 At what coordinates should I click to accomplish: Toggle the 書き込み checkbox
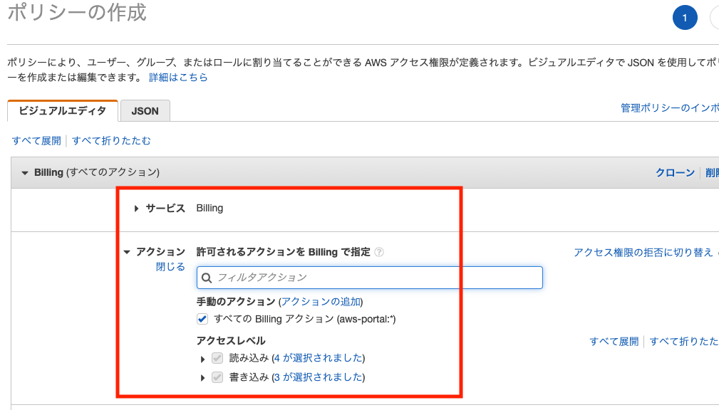217,377
